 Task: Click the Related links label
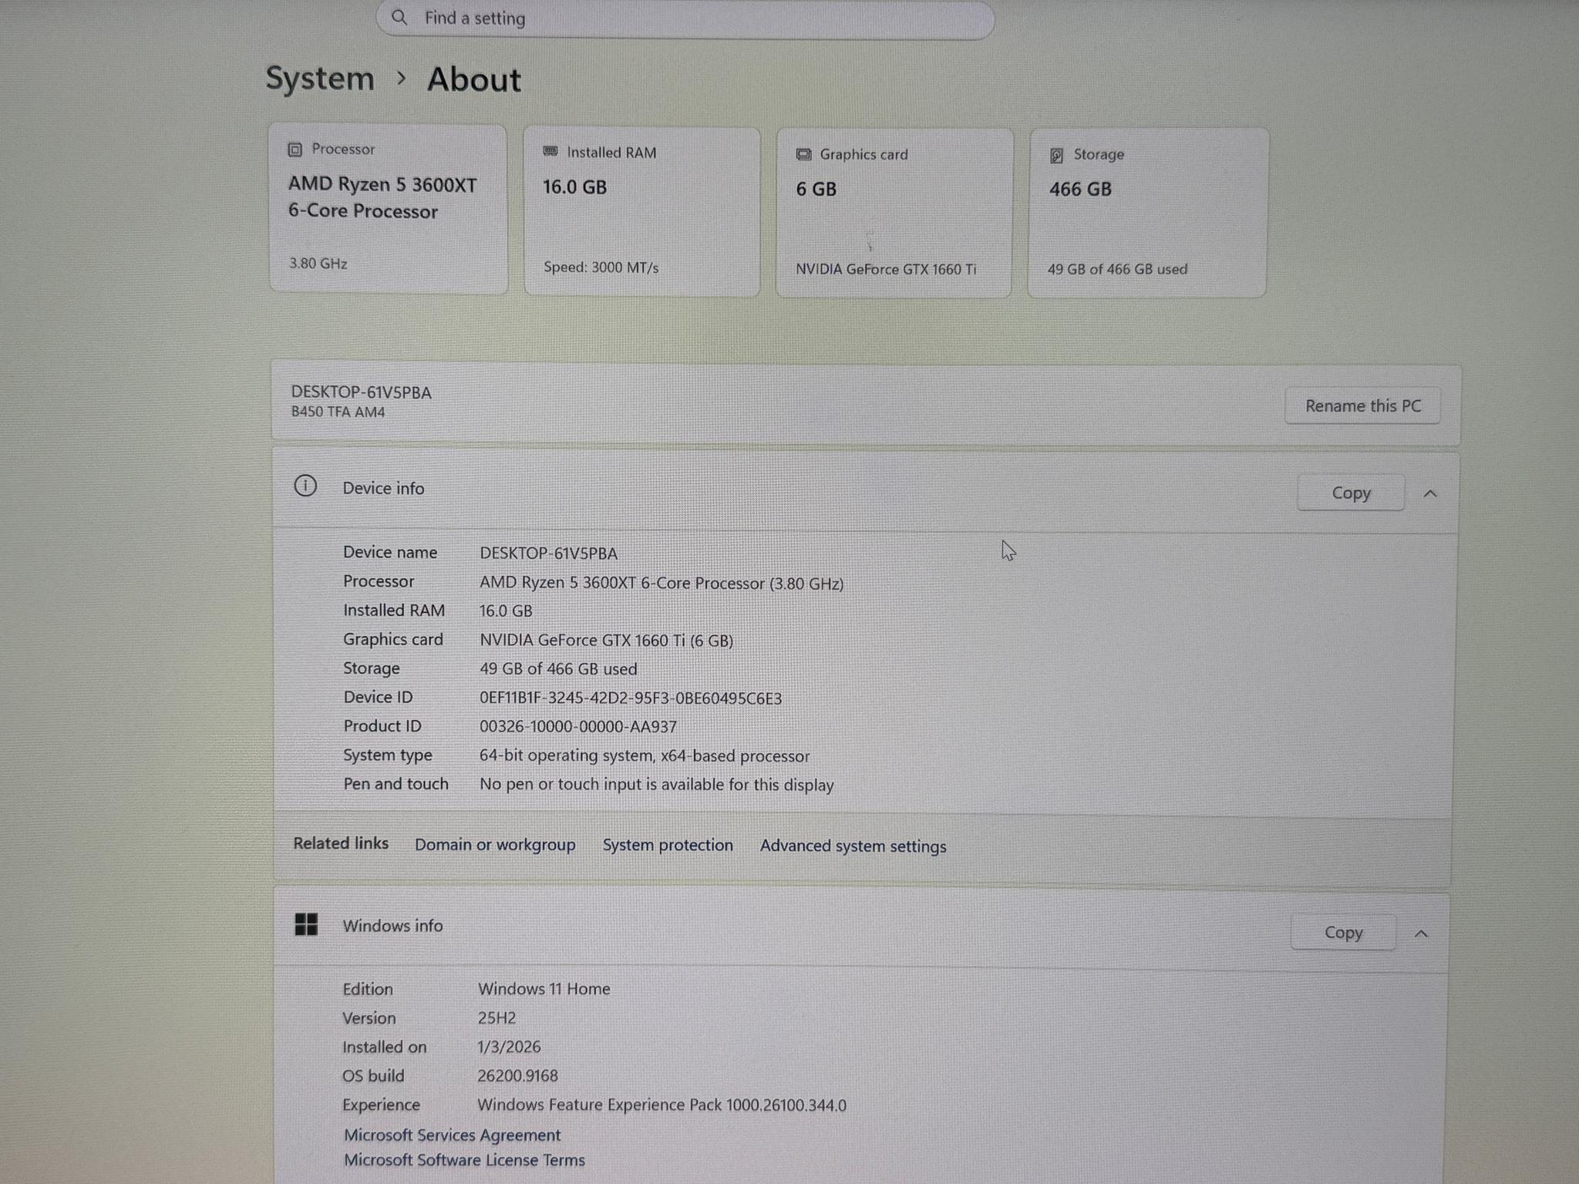[x=341, y=843]
